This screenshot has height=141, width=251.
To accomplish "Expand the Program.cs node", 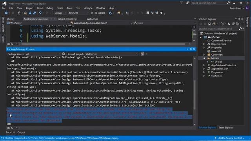I will (204, 72).
